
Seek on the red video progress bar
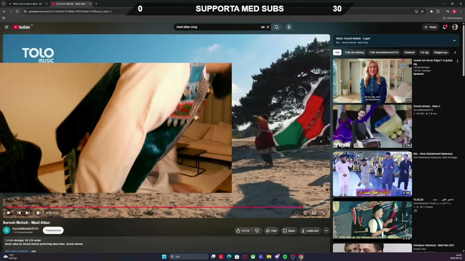[166, 207]
